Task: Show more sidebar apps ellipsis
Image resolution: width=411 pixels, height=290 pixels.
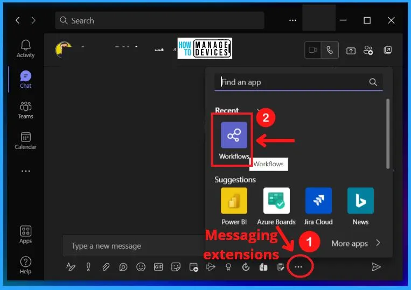Action: coord(26,171)
